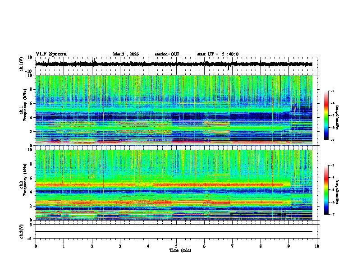
Task: Click the "station=OUI" header label
Action: pyautogui.click(x=167, y=54)
